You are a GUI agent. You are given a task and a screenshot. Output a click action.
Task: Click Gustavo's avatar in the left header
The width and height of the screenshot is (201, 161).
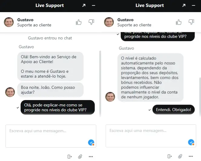click(x=9, y=22)
